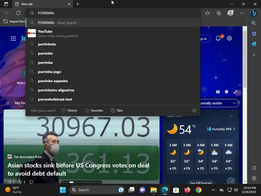Viewport: 261px width, 196px height.
Task: Open the app launcher grid icon
Action: pyautogui.click(x=13, y=39)
